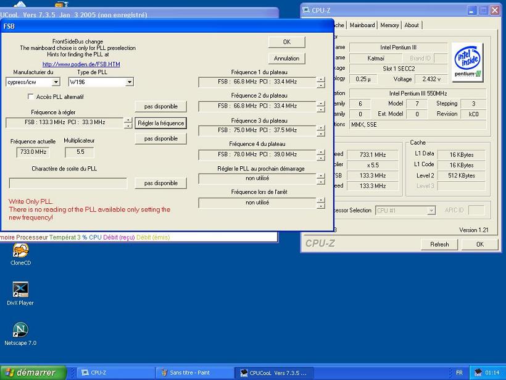Click the Intel Pentium III 550MHz specification

[x=418, y=94]
